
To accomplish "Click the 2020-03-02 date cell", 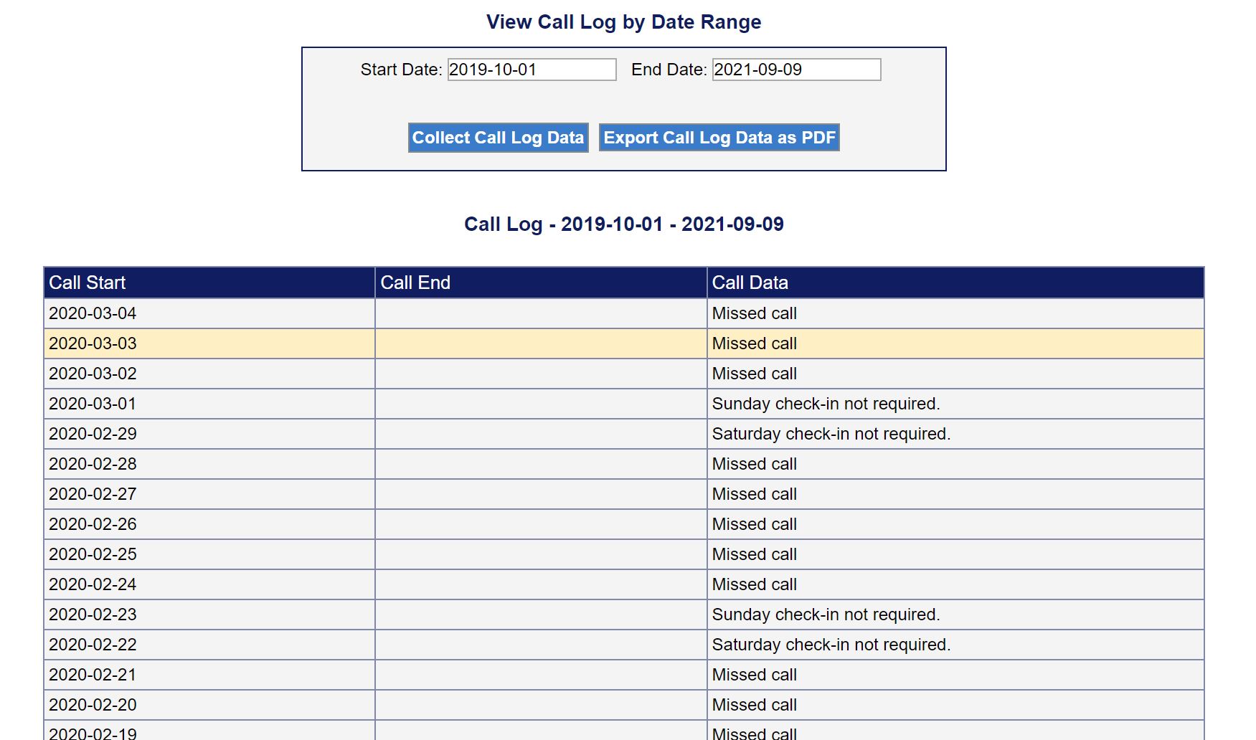I will (93, 374).
